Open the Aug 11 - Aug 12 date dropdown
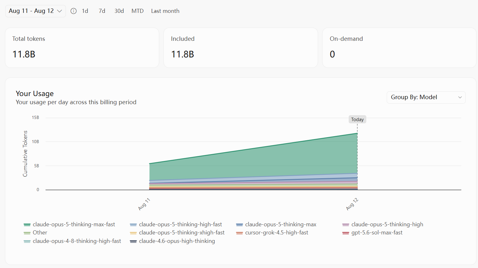Image resolution: width=478 pixels, height=268 pixels. coord(35,11)
